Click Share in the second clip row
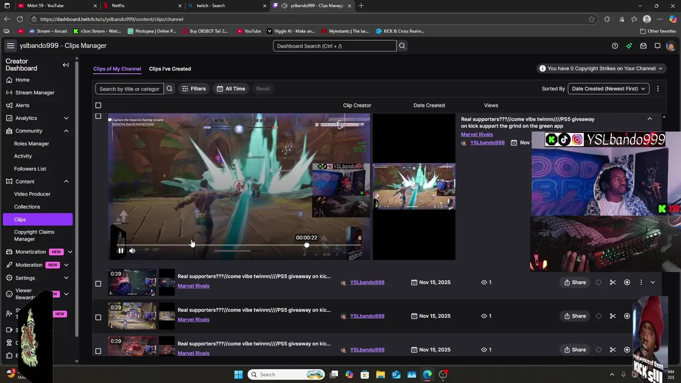Image resolution: width=681 pixels, height=383 pixels. point(575,316)
